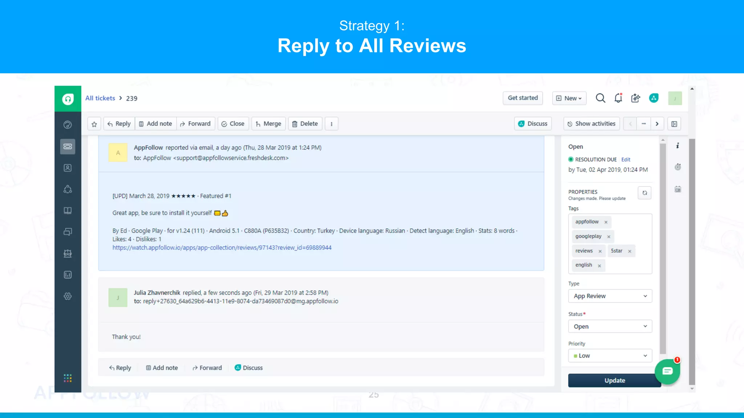Open the contacts icon in sidebar

(68, 168)
